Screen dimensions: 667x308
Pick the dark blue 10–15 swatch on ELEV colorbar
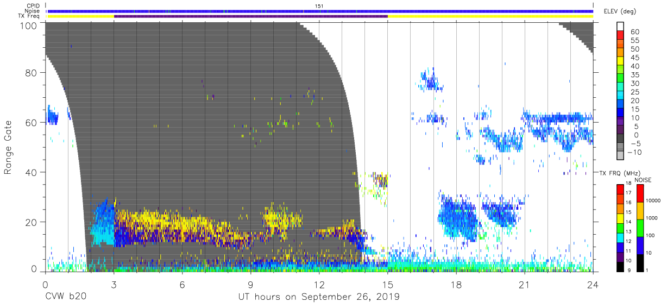pyautogui.click(x=621, y=114)
